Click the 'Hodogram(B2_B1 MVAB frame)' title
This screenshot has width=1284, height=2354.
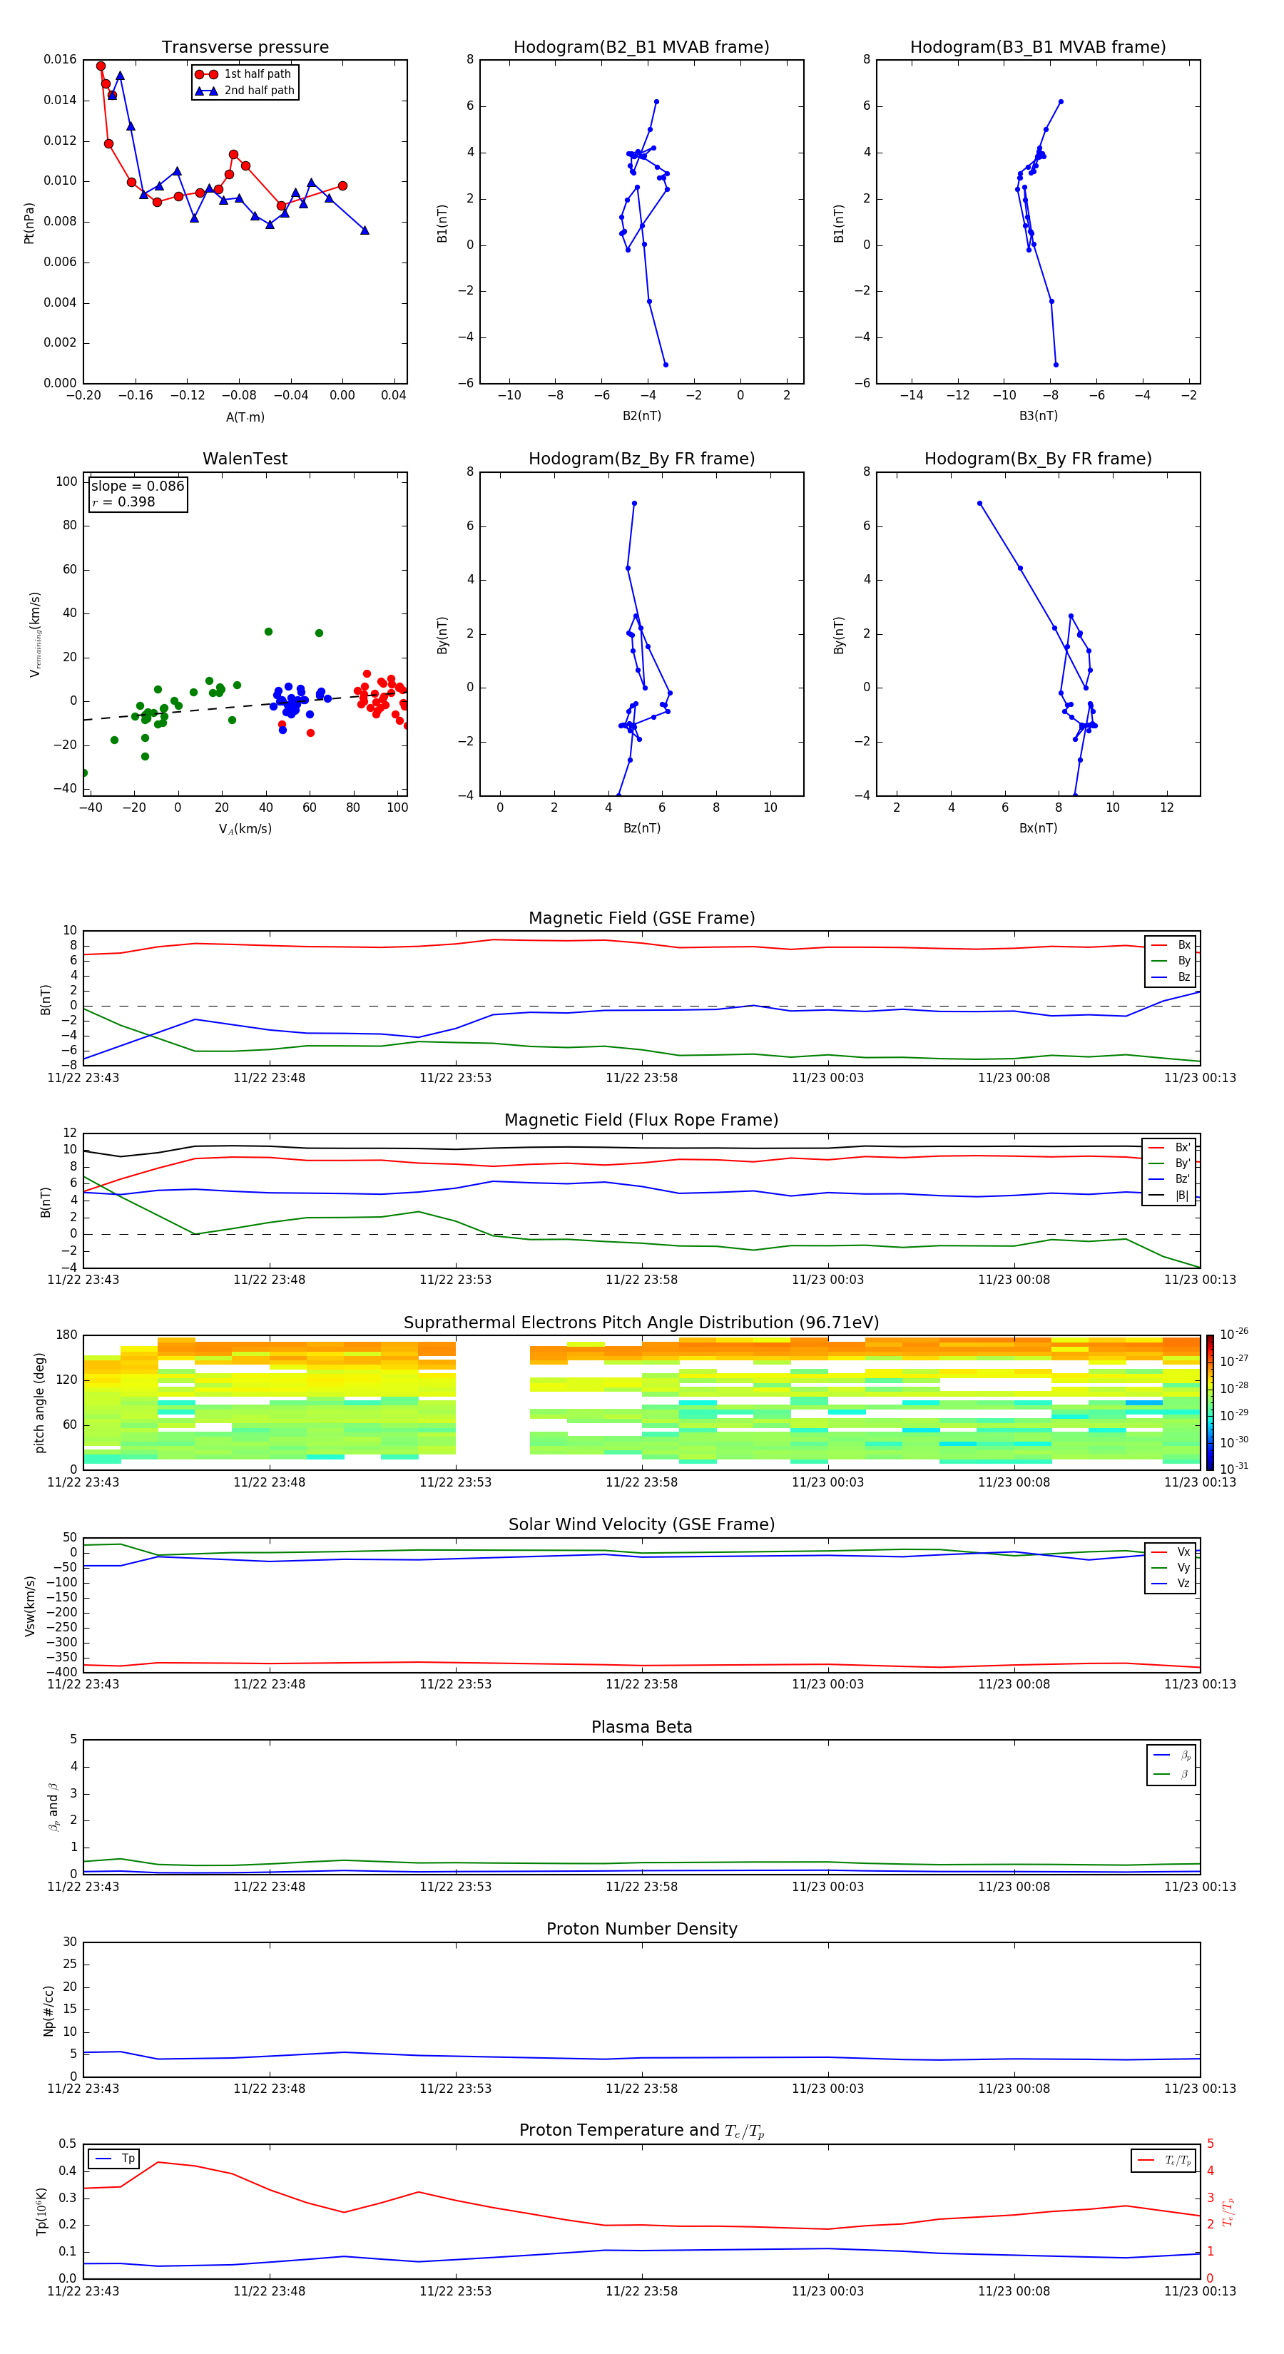tap(641, 48)
